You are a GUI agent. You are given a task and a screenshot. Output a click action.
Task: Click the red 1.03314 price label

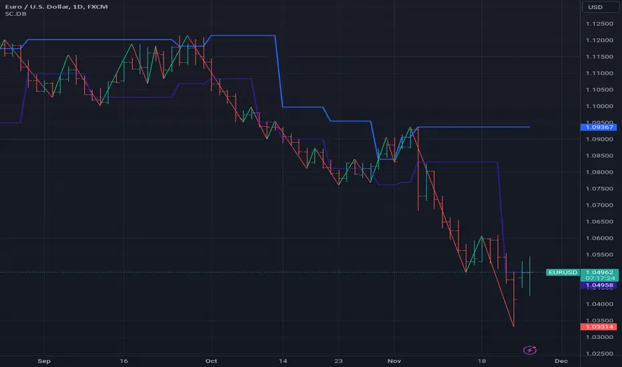(x=599, y=327)
